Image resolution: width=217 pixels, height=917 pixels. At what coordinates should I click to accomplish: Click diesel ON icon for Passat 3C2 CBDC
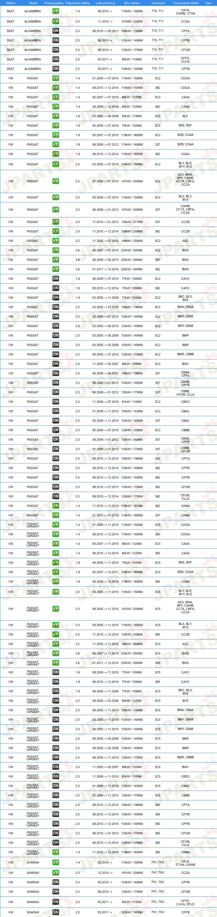point(56,402)
